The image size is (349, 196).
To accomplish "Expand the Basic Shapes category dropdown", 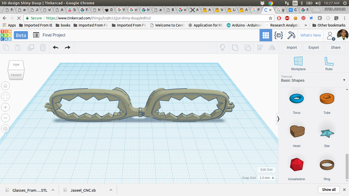I will 344,80.
